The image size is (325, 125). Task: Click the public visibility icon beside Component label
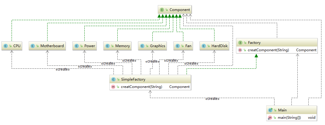click(167, 10)
